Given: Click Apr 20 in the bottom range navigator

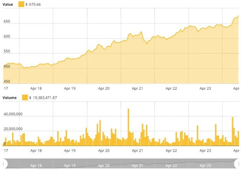Looking at the screenshot, I should [104, 165].
